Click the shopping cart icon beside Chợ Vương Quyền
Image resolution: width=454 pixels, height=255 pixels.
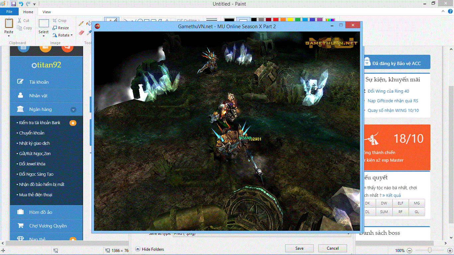[x=21, y=226]
